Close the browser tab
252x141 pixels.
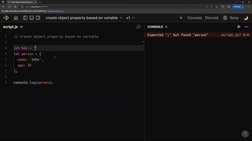tap(35, 2)
